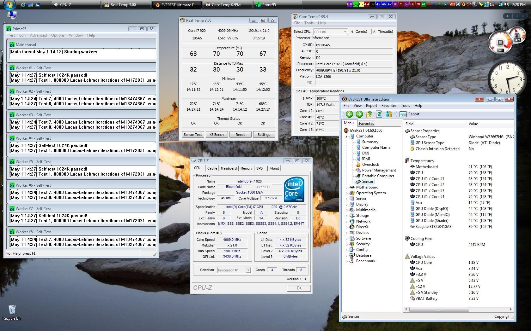Select Sensor in EVEREST tree
531x331 pixels.
coord(367,182)
